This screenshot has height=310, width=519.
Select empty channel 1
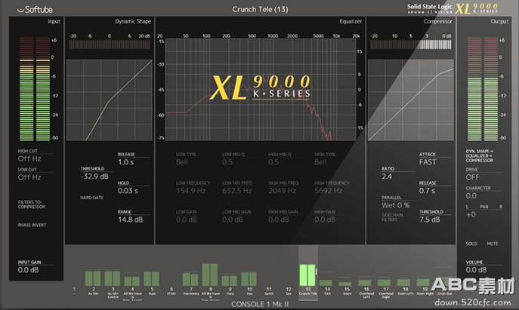pos(74,290)
